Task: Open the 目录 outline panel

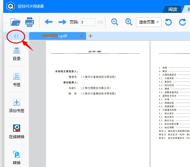Action: point(17,54)
